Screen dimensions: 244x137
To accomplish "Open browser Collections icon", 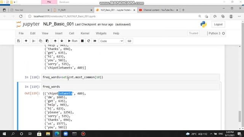I will pos(223,16).
